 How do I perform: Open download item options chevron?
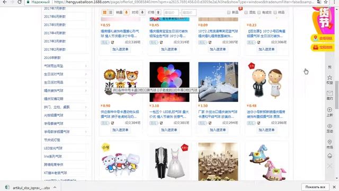(x=55, y=187)
